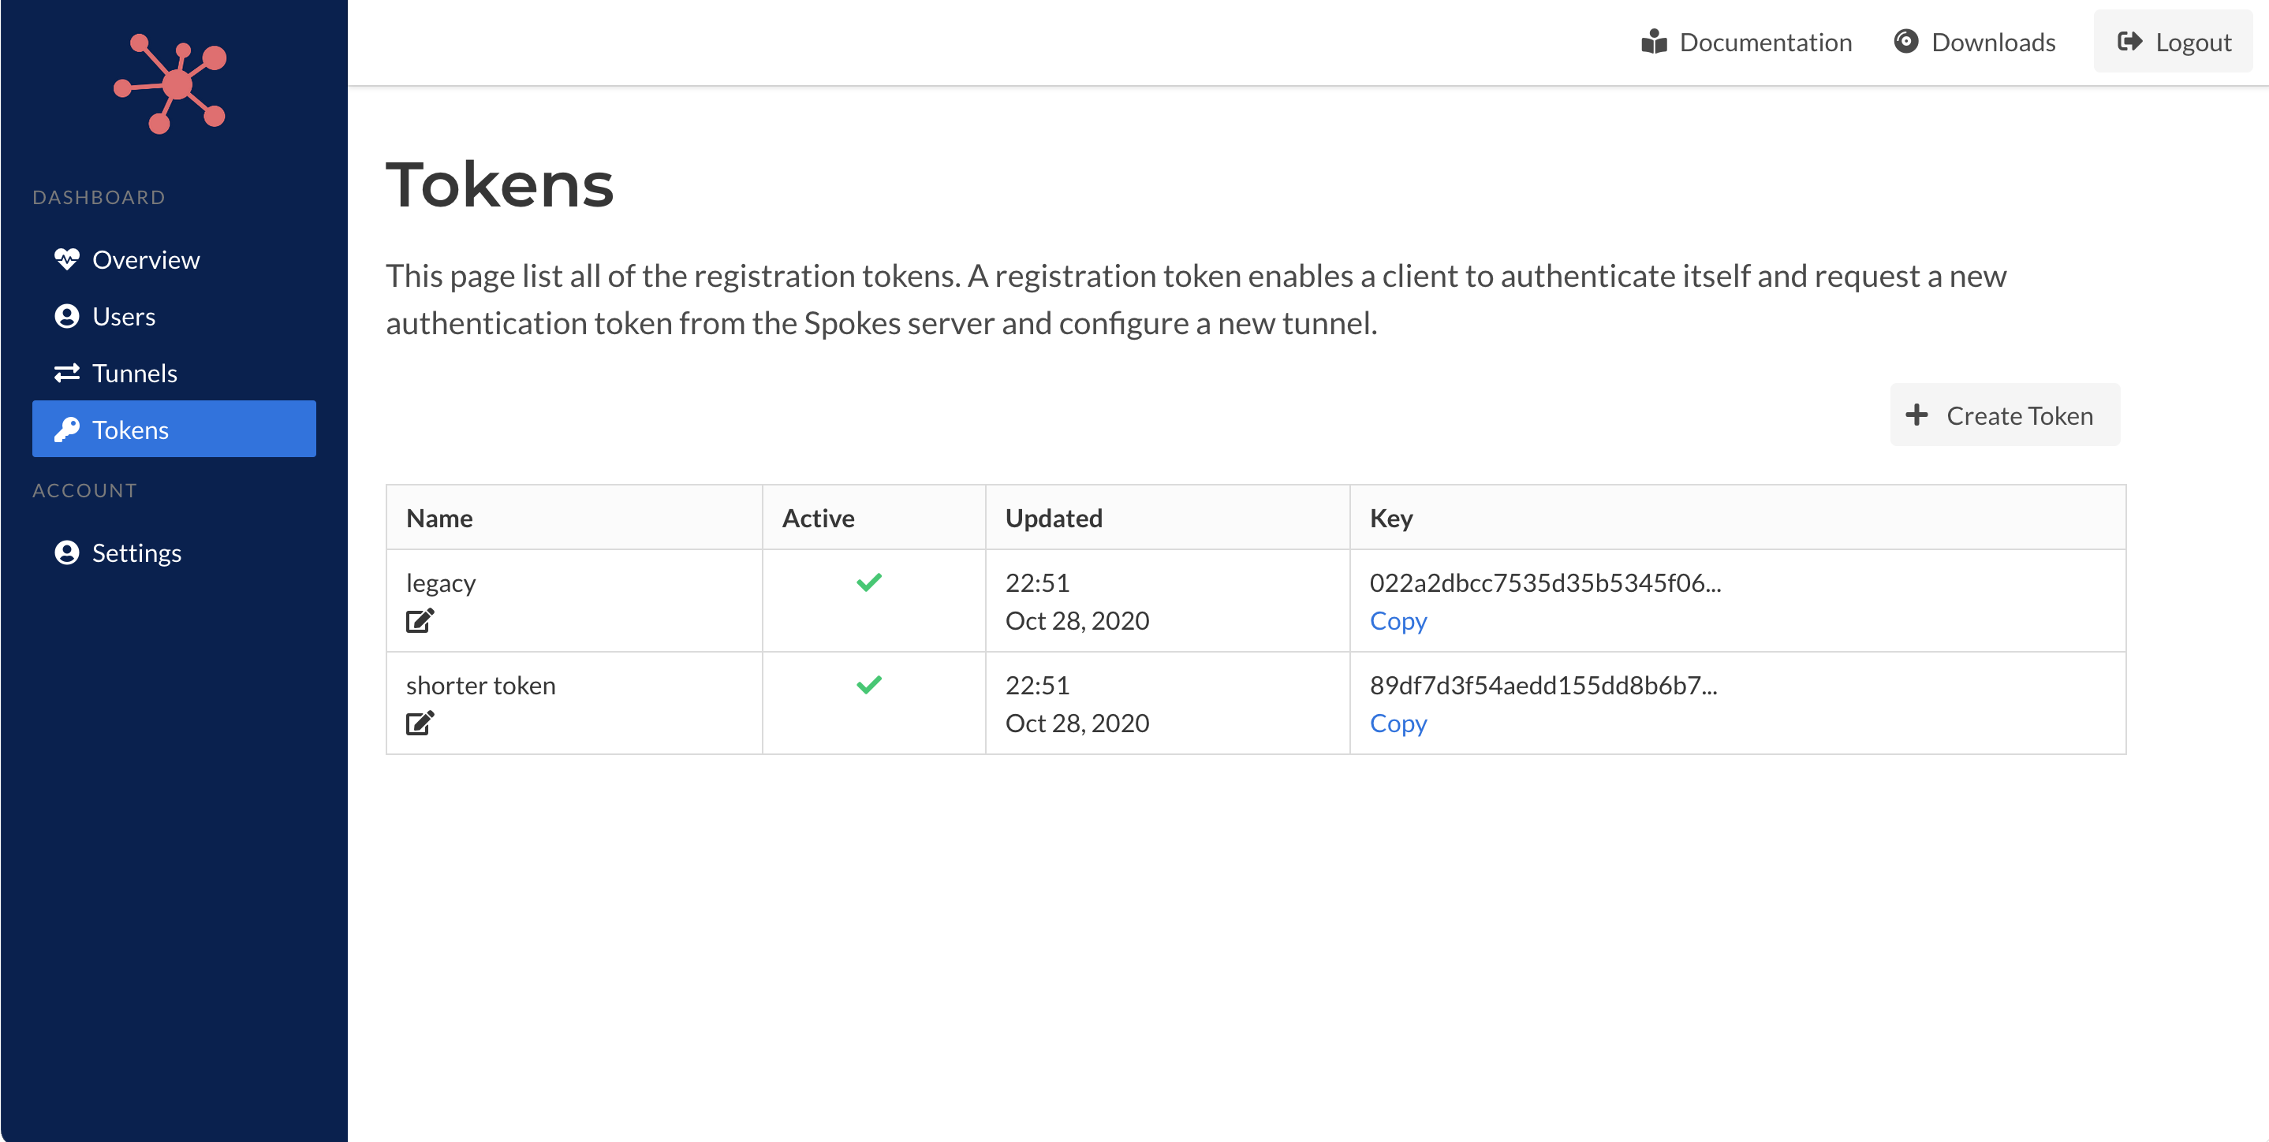This screenshot has width=2269, height=1142.
Task: Open the Tunnels section
Action: click(174, 374)
